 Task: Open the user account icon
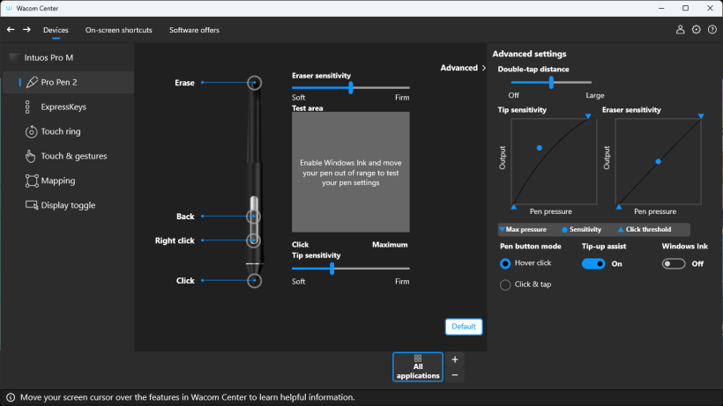680,30
